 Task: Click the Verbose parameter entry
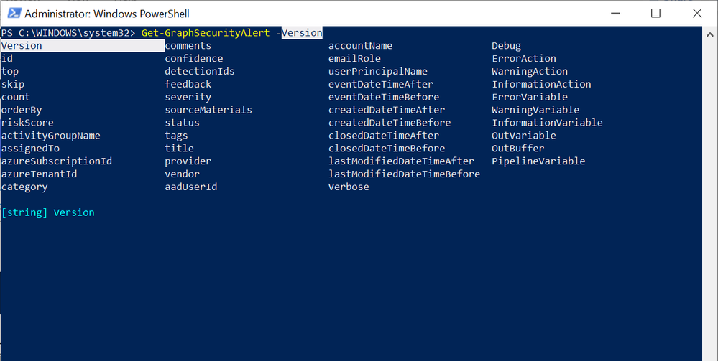pos(349,187)
